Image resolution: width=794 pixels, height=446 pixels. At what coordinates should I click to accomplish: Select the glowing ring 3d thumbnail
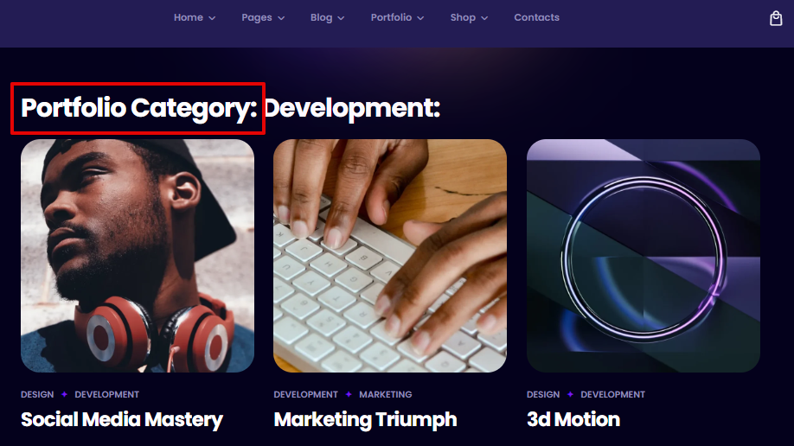644,256
